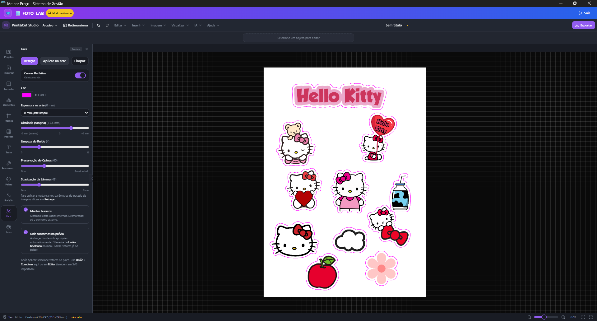Select the Texto tool icon
597x336 pixels.
9,149
